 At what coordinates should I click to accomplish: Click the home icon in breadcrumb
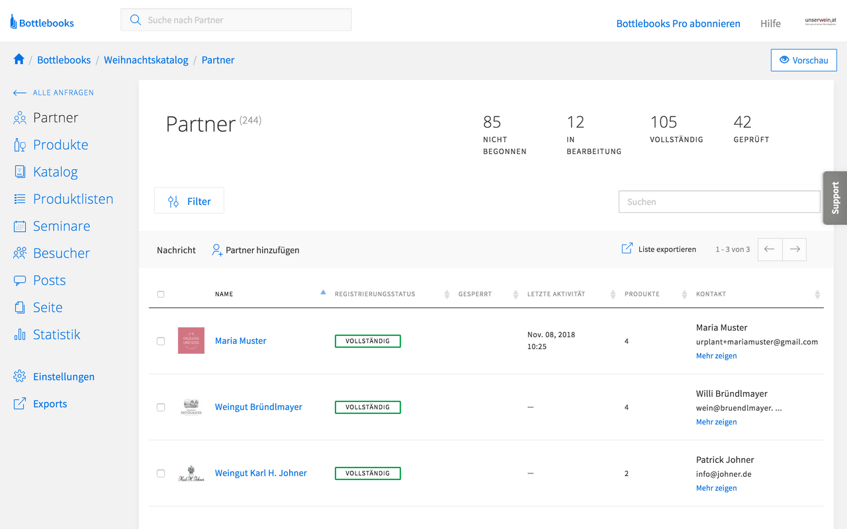pyautogui.click(x=19, y=60)
